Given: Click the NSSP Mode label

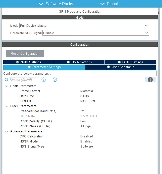Looking at the screenshot, I should coord(29,141).
